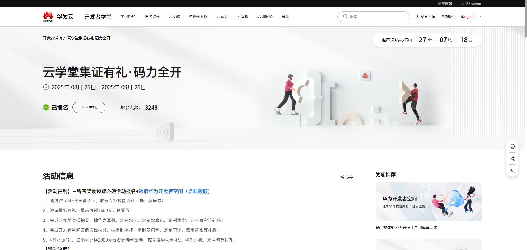The width and height of the screenshot is (527, 250).
Task: Select the 在线课程 navigation item
Action: click(x=152, y=16)
